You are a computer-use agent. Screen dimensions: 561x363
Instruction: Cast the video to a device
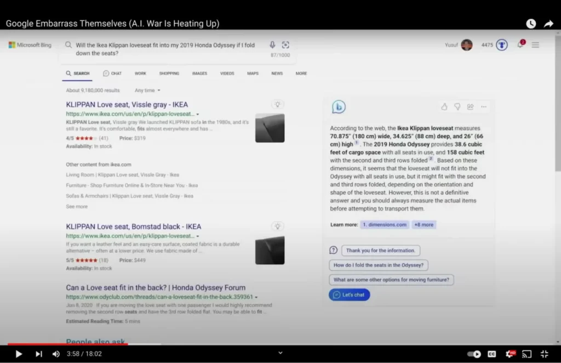(526, 354)
